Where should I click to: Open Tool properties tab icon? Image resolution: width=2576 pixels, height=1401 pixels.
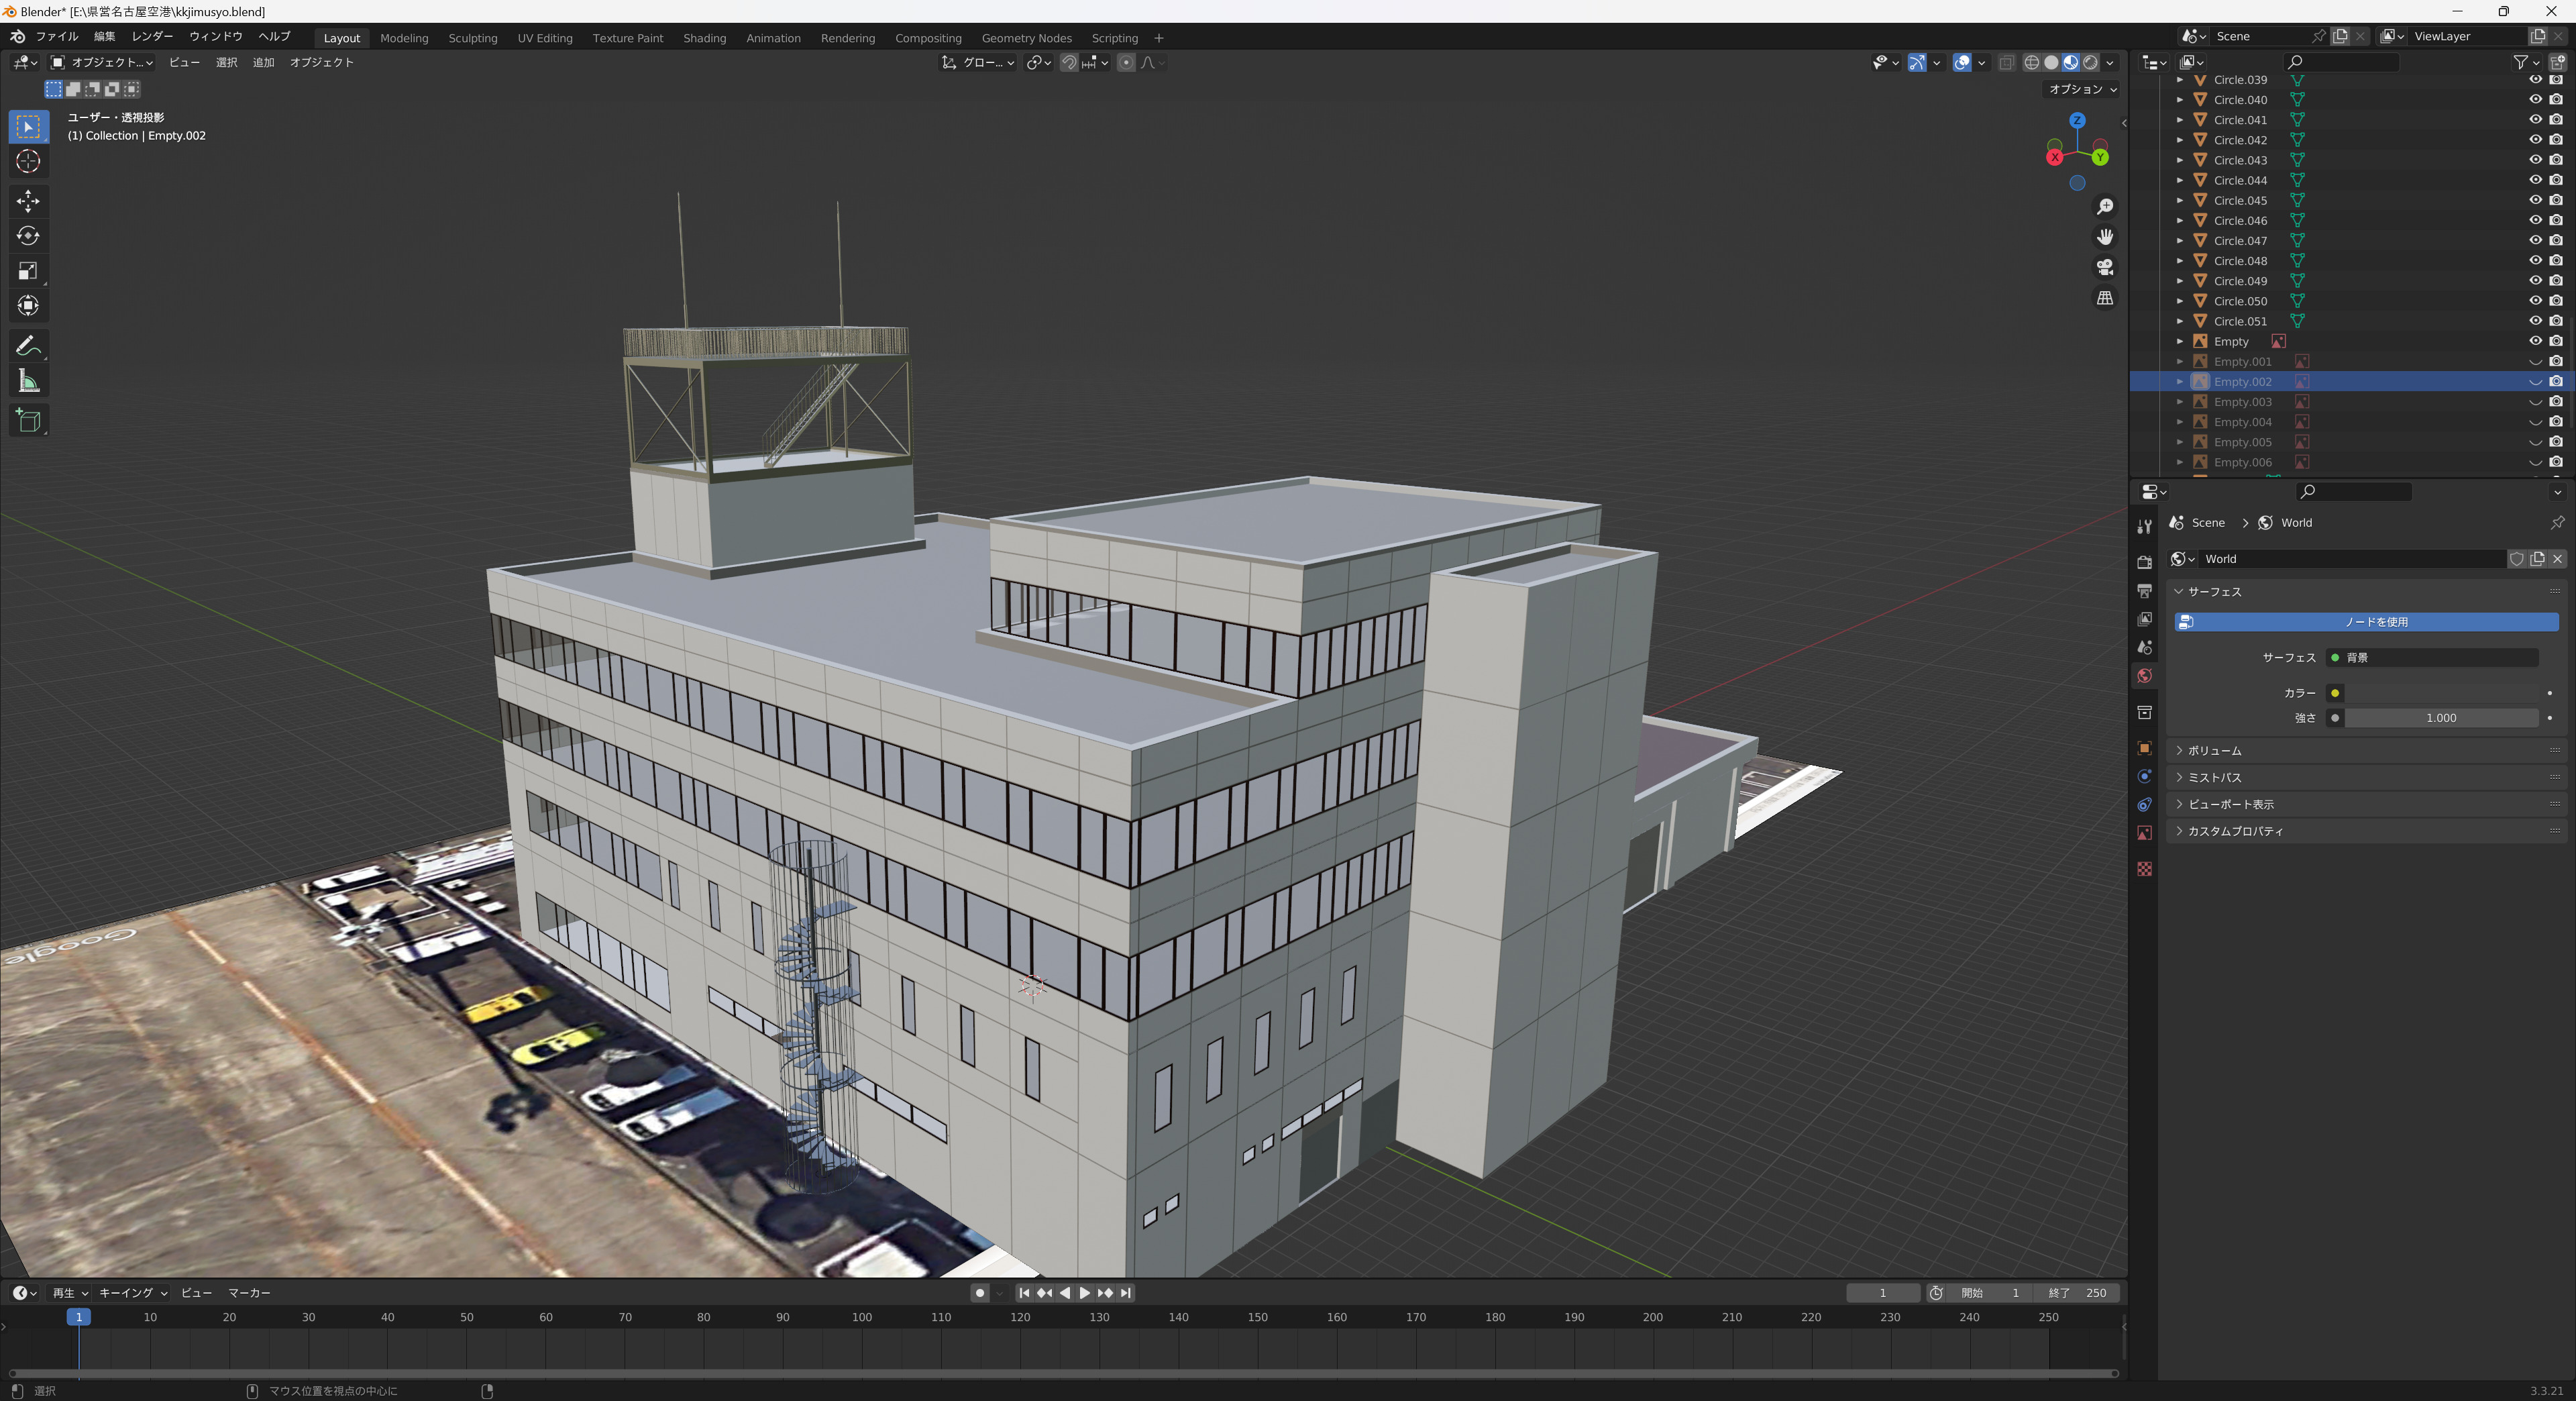pyautogui.click(x=2144, y=526)
